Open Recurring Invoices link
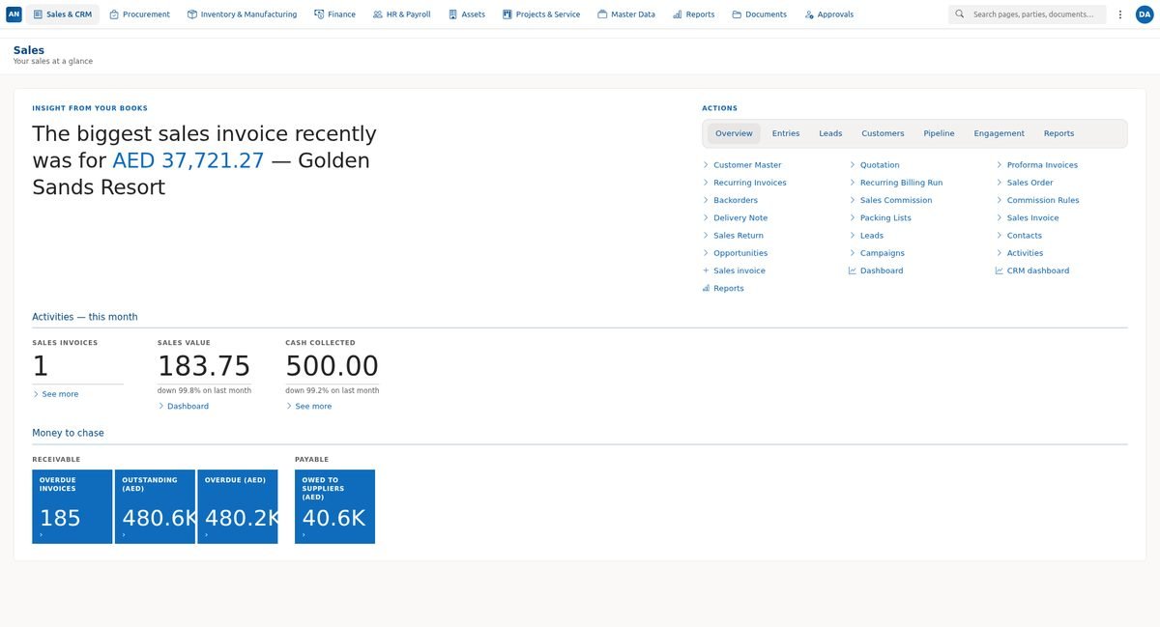The image size is (1160, 627). click(x=750, y=183)
